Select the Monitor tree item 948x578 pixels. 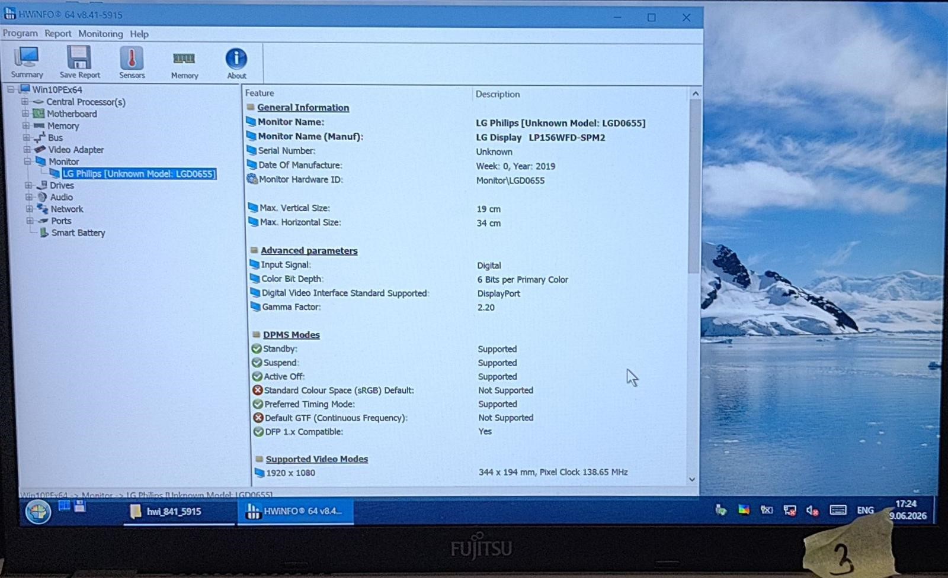(x=64, y=162)
